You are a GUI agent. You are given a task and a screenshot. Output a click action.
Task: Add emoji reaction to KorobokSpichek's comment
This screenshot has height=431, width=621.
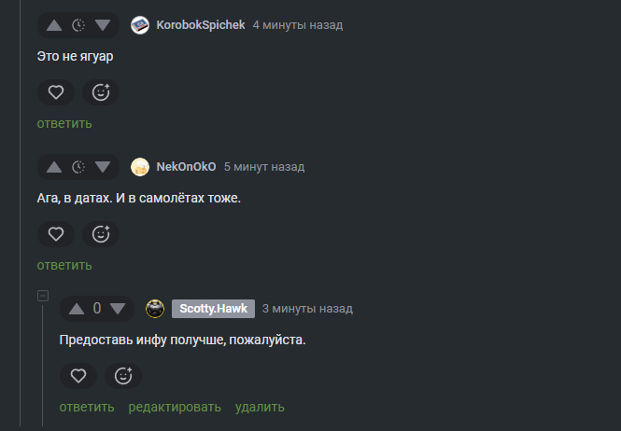(101, 92)
